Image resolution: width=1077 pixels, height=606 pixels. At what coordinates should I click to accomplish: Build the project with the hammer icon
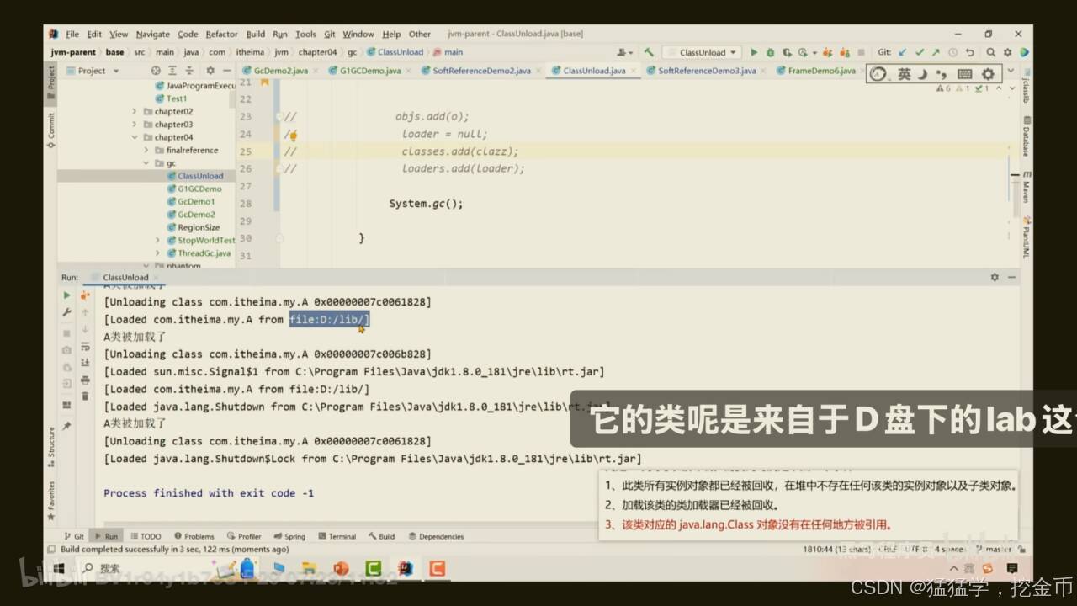(649, 52)
